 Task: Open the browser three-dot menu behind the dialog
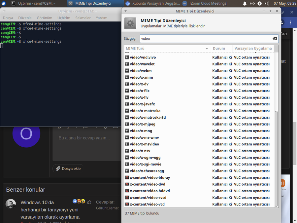pos(291,22)
